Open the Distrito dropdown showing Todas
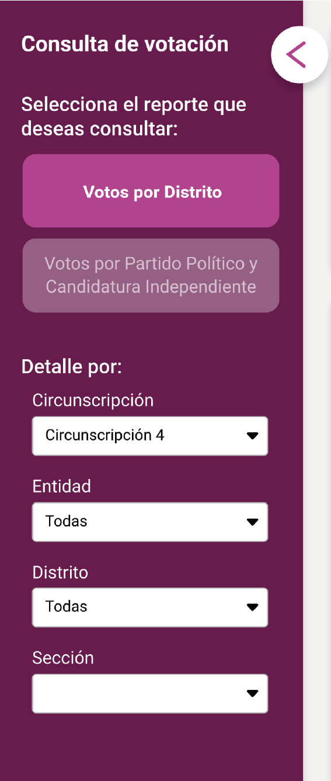 (x=150, y=608)
